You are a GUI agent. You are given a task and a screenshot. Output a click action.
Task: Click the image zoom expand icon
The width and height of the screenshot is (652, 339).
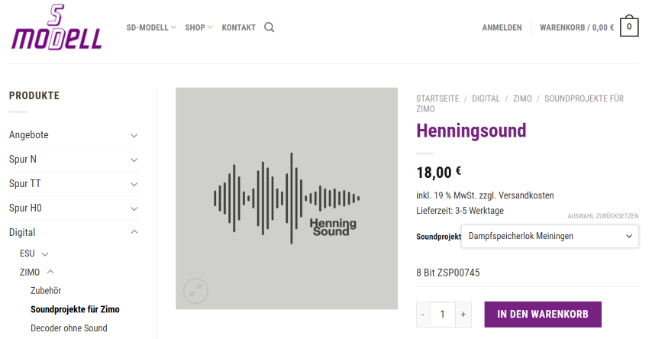click(195, 289)
